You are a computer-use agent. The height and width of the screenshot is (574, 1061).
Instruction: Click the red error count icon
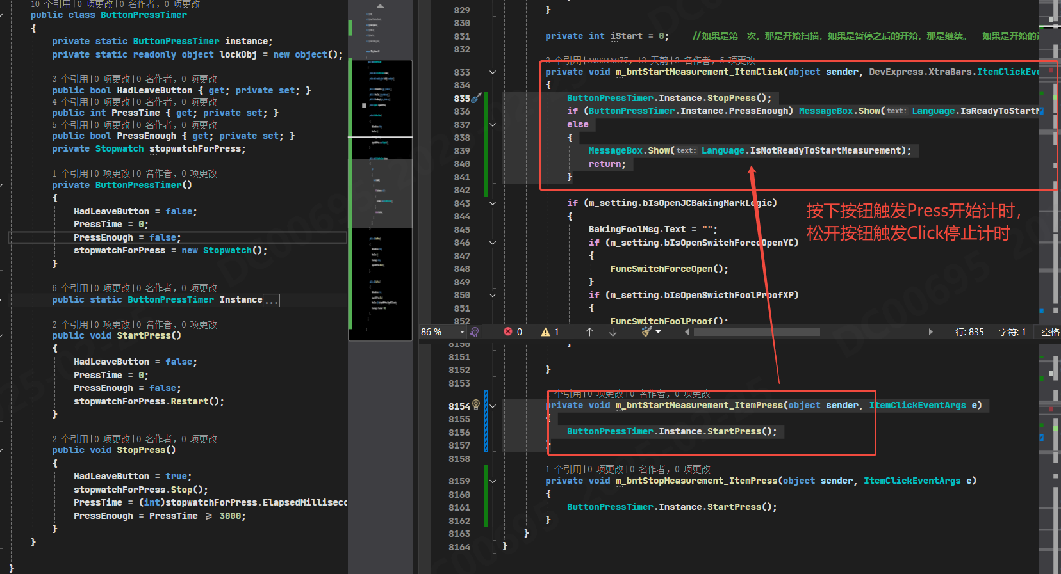tap(508, 332)
